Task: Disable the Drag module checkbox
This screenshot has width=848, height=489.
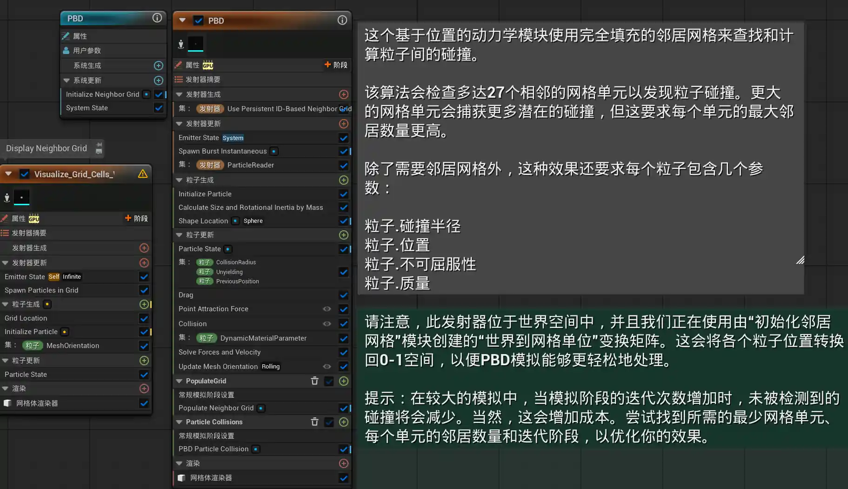Action: coord(344,295)
